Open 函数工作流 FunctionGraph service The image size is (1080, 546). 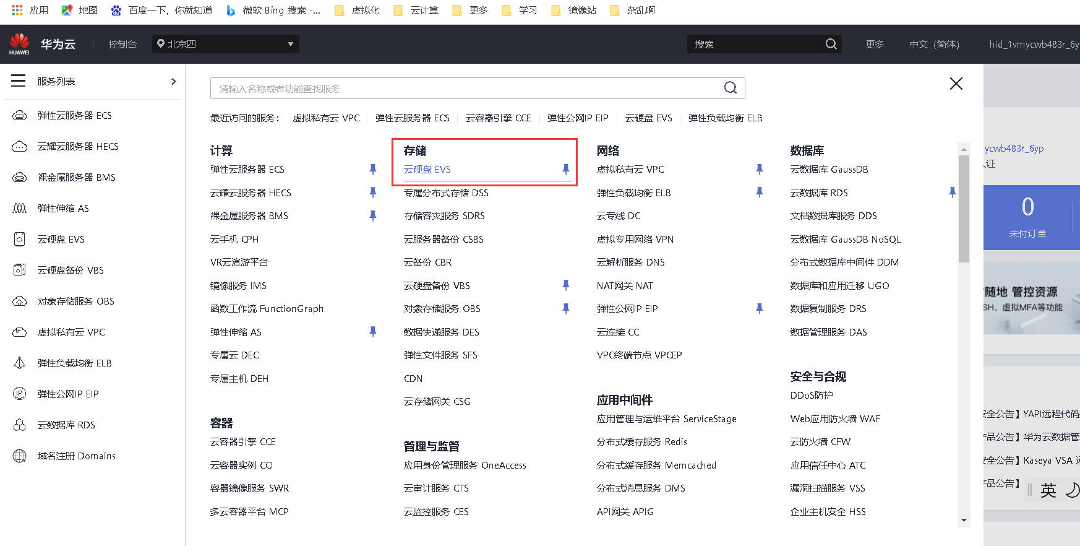click(267, 308)
